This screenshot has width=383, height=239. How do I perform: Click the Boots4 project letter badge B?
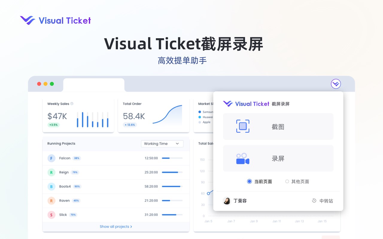coord(51,186)
